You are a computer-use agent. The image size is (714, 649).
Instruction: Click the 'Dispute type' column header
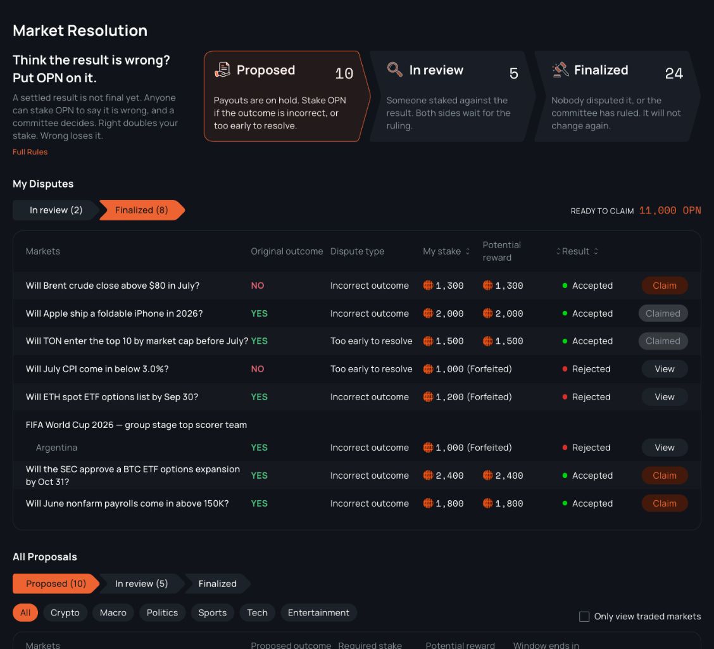pos(357,251)
